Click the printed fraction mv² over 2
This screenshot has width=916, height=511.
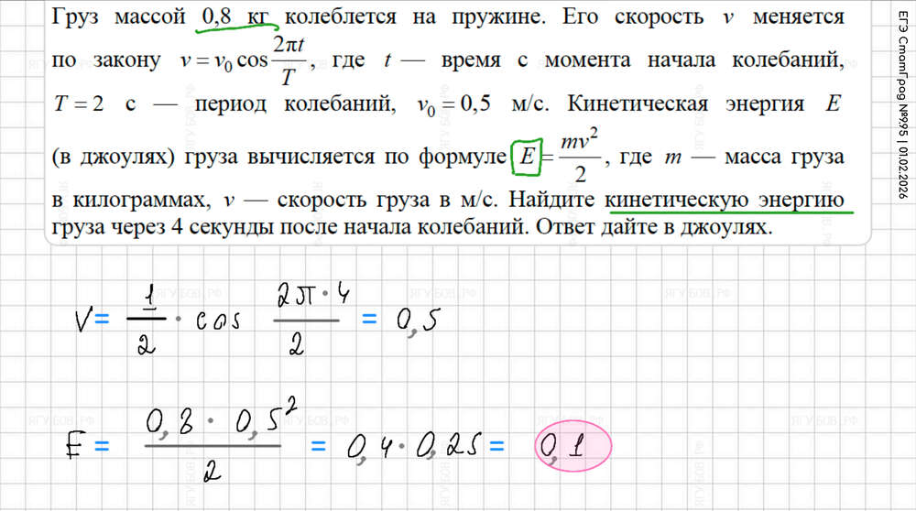click(x=574, y=157)
